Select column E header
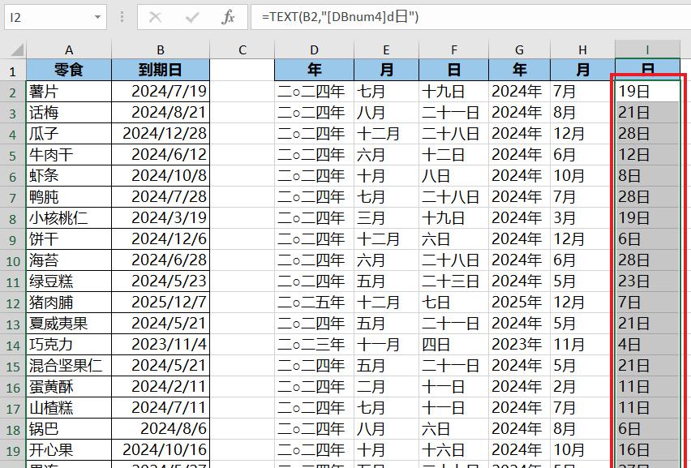This screenshot has width=691, height=468. (x=386, y=50)
